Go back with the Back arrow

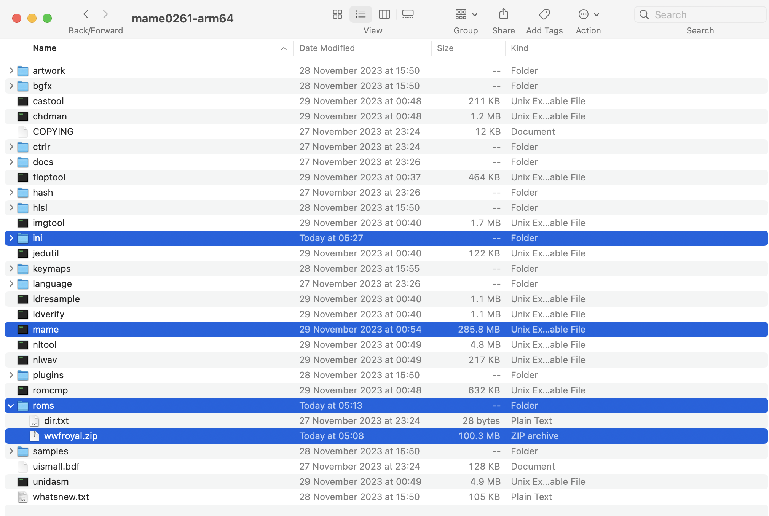[x=86, y=14]
